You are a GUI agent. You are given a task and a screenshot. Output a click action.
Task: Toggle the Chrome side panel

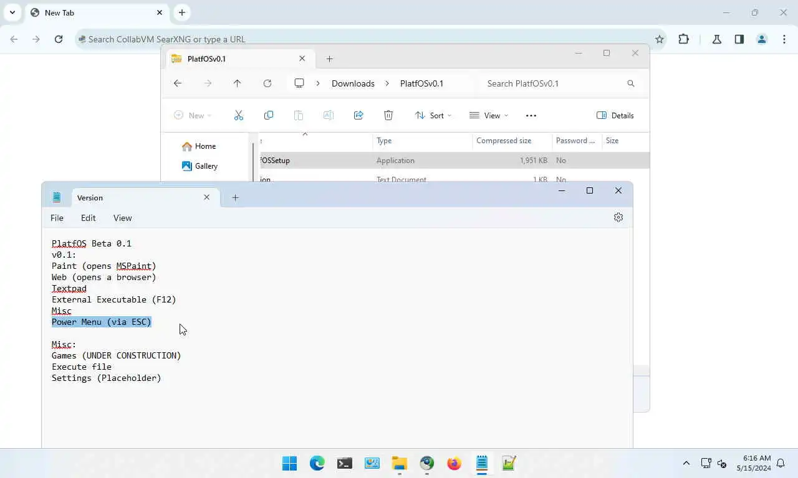(739, 39)
